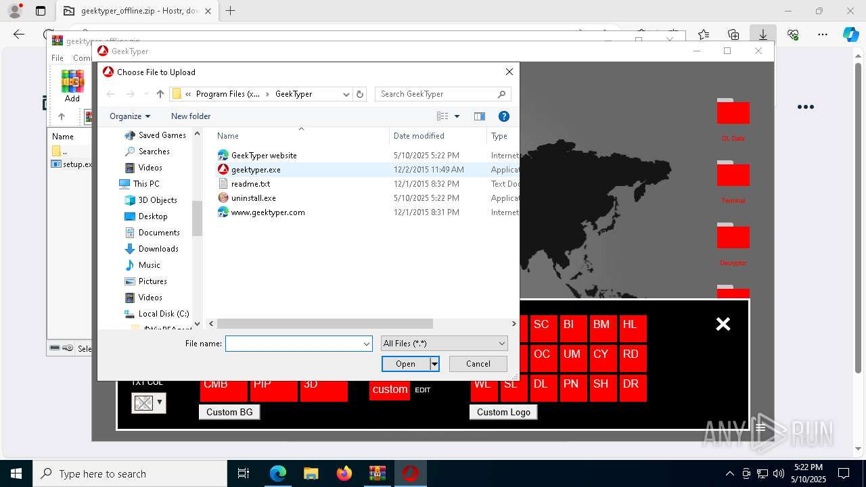Open Desktop in navigation tree
The height and width of the screenshot is (487, 866).
(145, 216)
